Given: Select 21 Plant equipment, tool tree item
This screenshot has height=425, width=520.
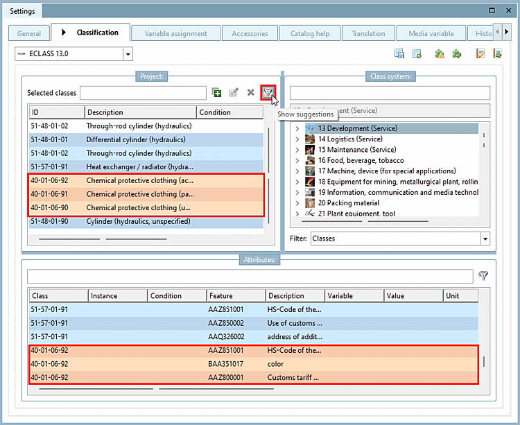Looking at the screenshot, I should [x=356, y=213].
